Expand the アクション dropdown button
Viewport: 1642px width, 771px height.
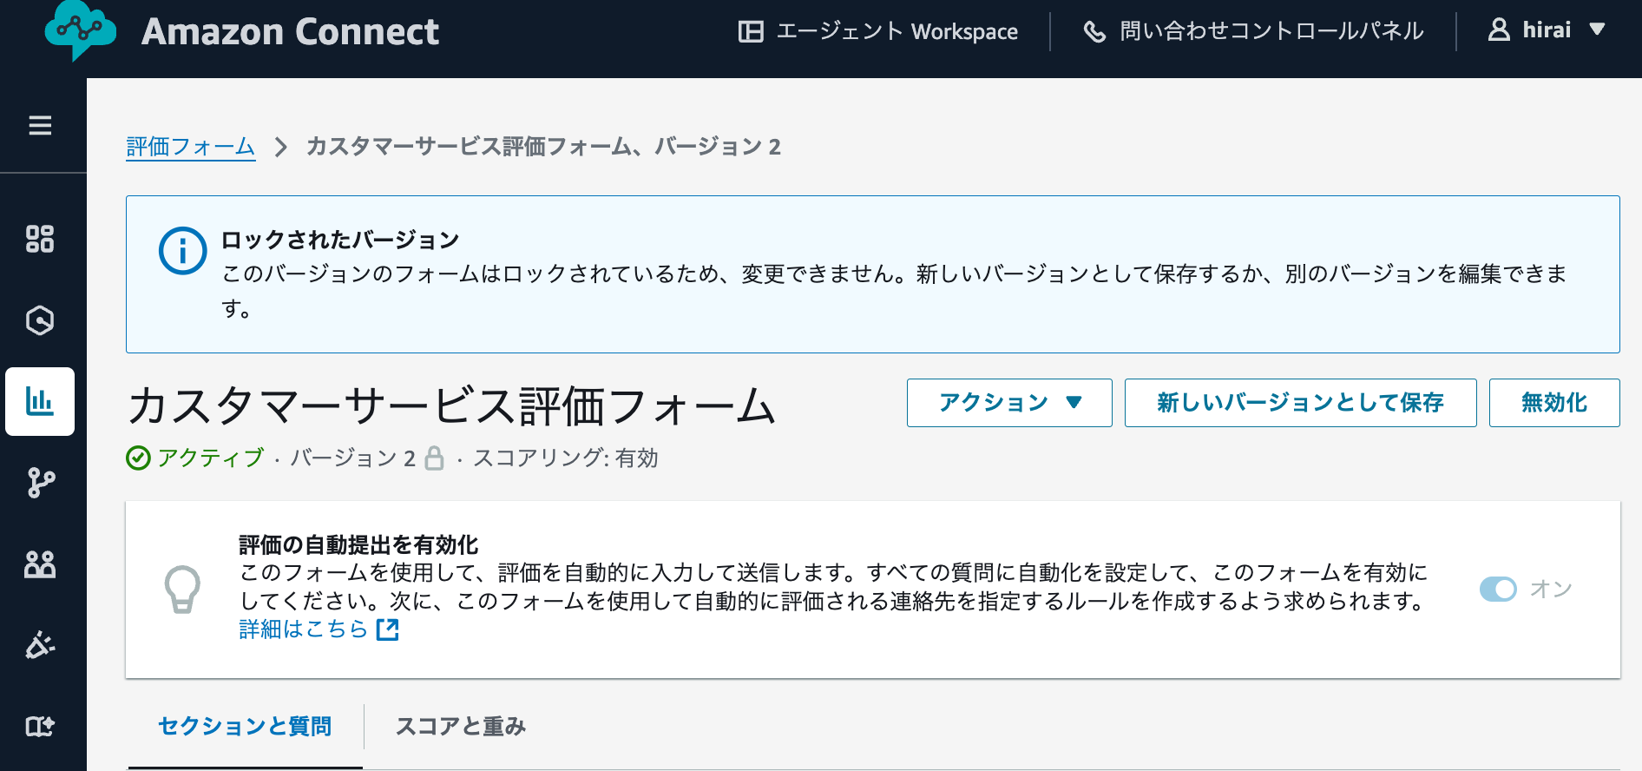pos(1009,403)
